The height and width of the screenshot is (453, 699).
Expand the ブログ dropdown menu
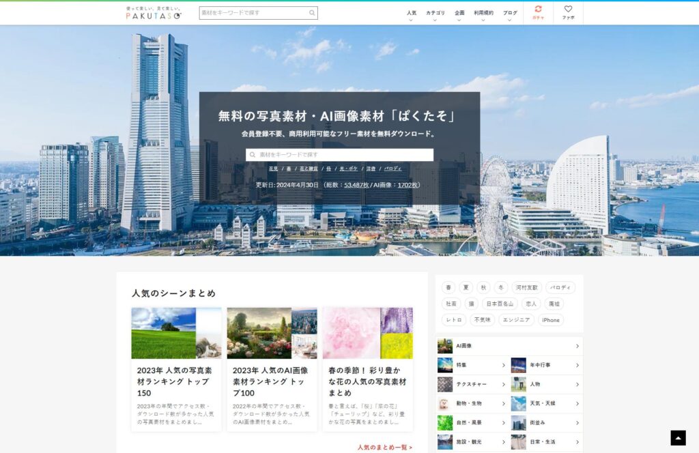coord(510,15)
